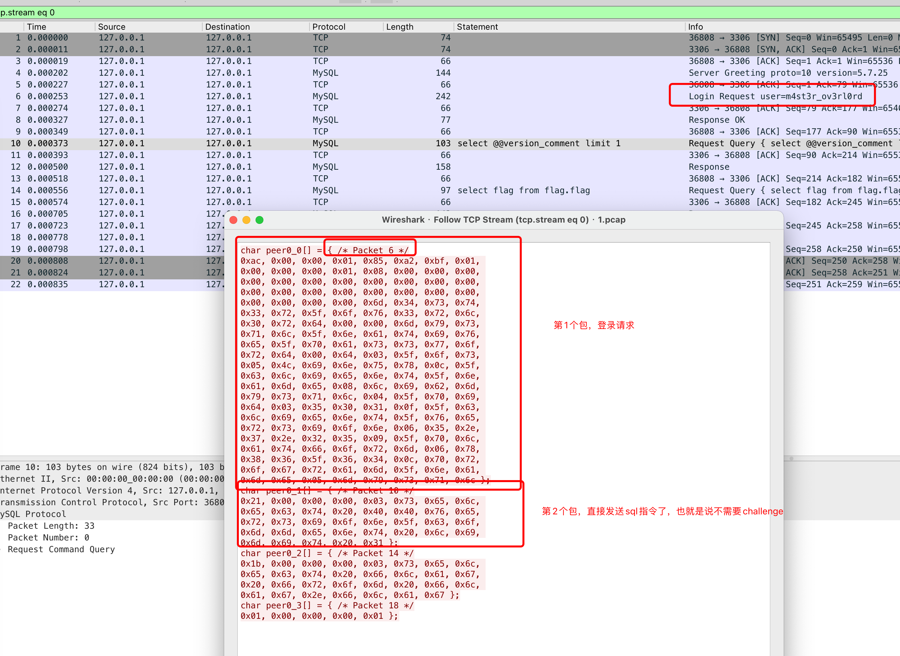Sort by the Protocol column header
This screenshot has height=656, width=900.
click(x=329, y=27)
